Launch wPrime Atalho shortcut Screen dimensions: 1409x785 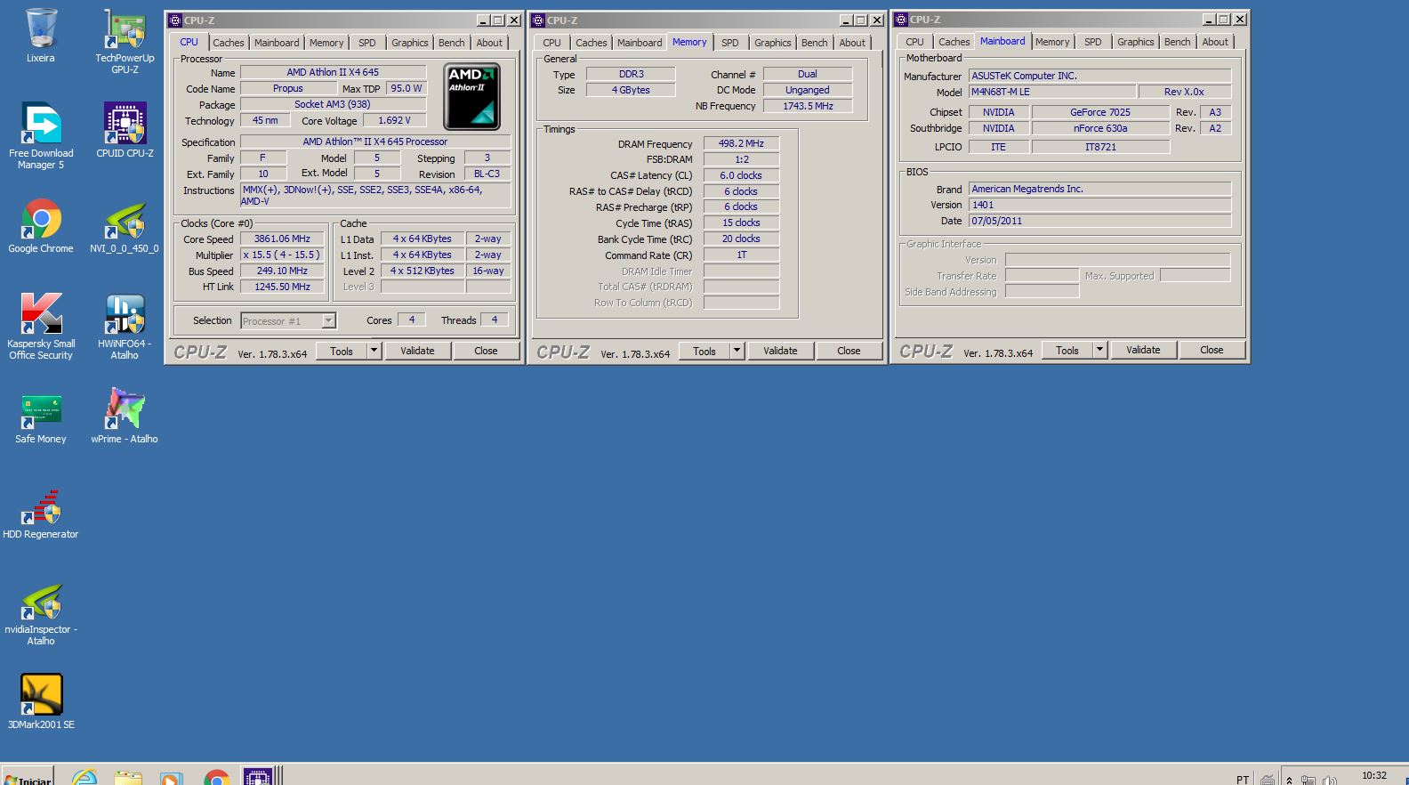pyautogui.click(x=125, y=417)
